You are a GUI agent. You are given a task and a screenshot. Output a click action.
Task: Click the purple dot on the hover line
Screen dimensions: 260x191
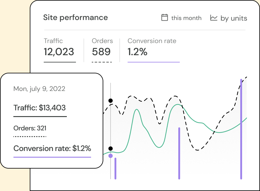click(x=111, y=156)
